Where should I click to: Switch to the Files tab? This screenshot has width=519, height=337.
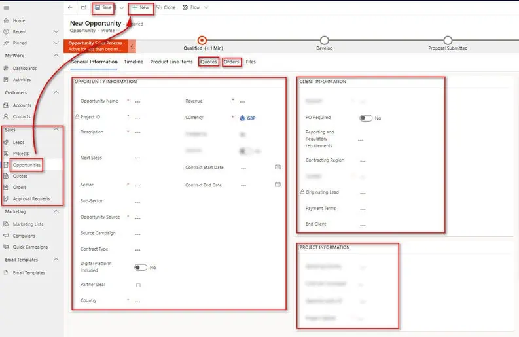(251, 62)
